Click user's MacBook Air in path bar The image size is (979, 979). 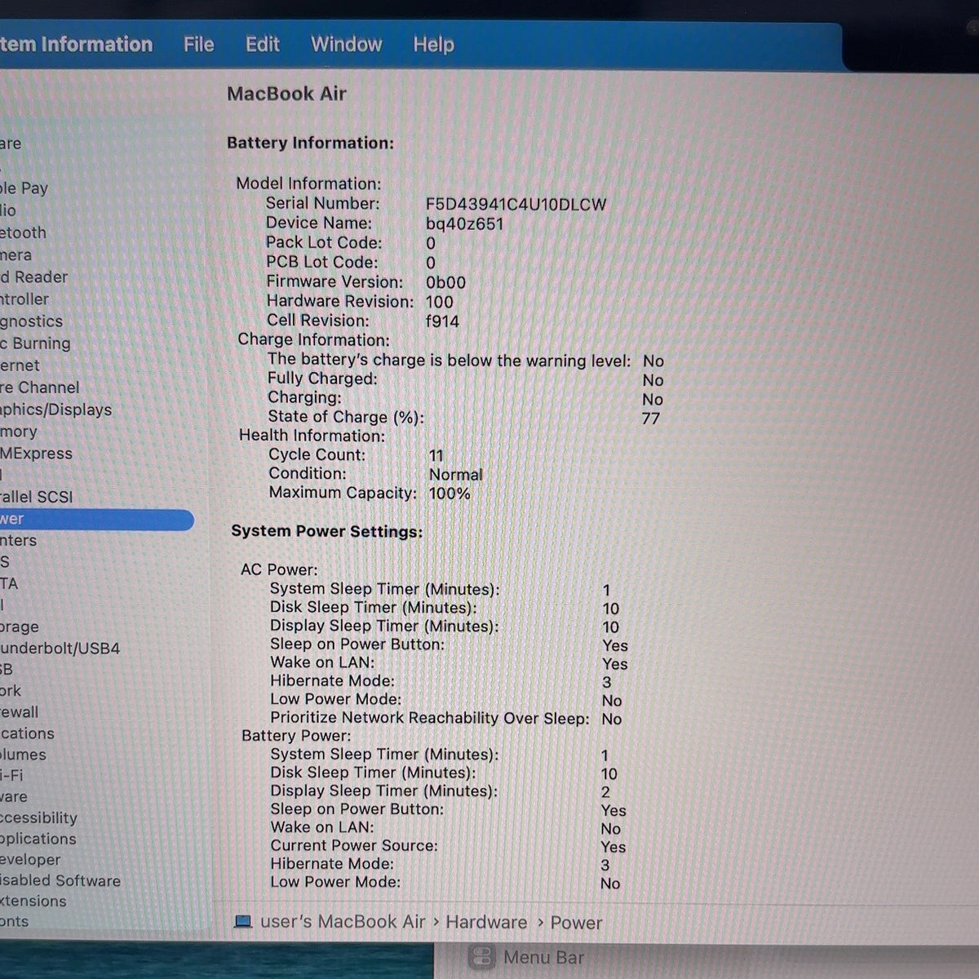(343, 922)
